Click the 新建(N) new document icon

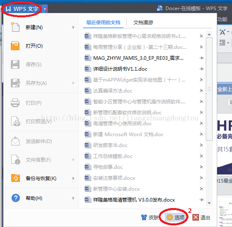click(15, 27)
